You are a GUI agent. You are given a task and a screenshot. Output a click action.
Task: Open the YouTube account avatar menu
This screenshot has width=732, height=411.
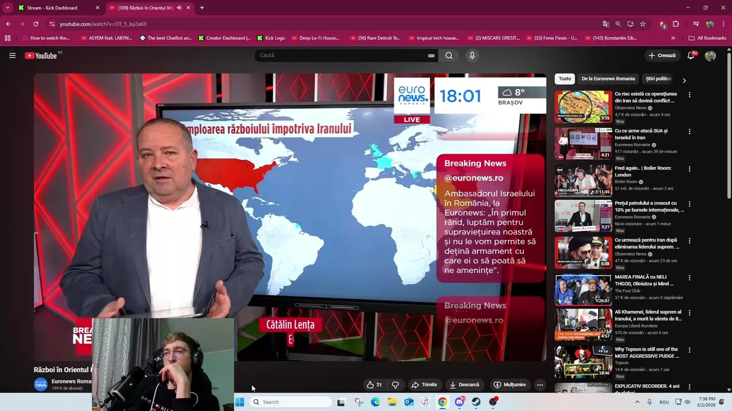click(x=710, y=55)
